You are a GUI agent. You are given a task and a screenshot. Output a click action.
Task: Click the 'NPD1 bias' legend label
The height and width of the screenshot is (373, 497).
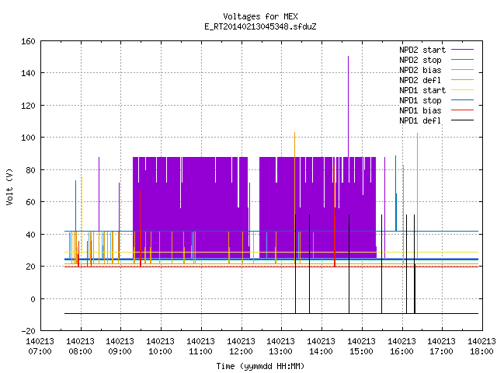coord(420,110)
